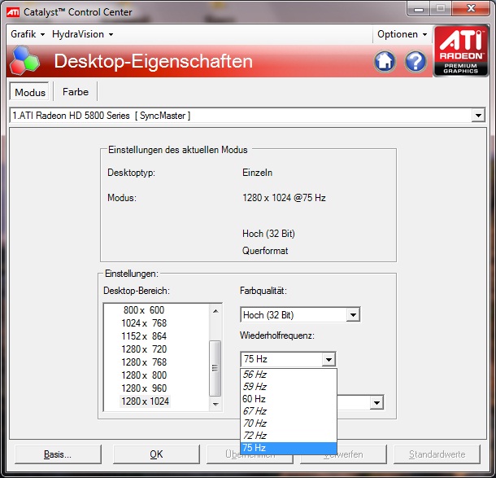496x478 pixels.
Task: Expand the ATI Radeon HD 5800 display dropdown
Action: pos(478,116)
